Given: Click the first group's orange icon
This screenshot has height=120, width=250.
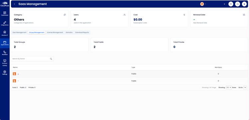Looking at the screenshot, I should [x=14, y=74].
